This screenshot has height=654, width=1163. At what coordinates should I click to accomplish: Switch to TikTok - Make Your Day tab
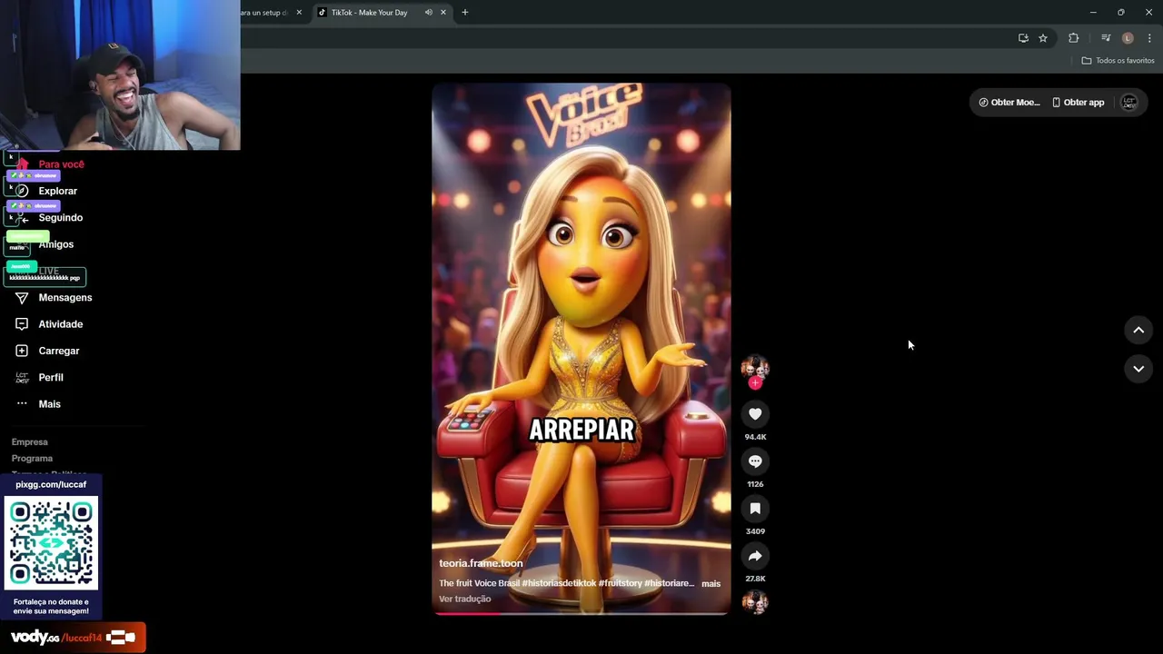pos(369,13)
